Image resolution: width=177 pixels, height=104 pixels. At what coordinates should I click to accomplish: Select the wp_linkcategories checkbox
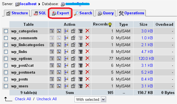pyautogui.click(x=6, y=45)
